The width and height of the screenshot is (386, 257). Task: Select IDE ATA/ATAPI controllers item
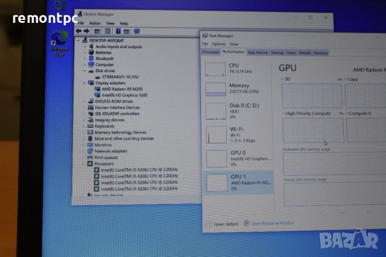pos(117,114)
